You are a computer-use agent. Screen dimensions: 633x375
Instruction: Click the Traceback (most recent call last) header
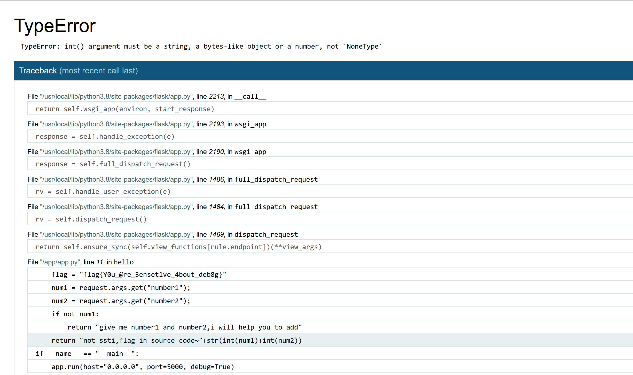coord(78,71)
